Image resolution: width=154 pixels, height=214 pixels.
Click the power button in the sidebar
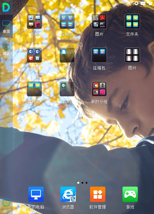pyautogui.click(x=6, y=202)
